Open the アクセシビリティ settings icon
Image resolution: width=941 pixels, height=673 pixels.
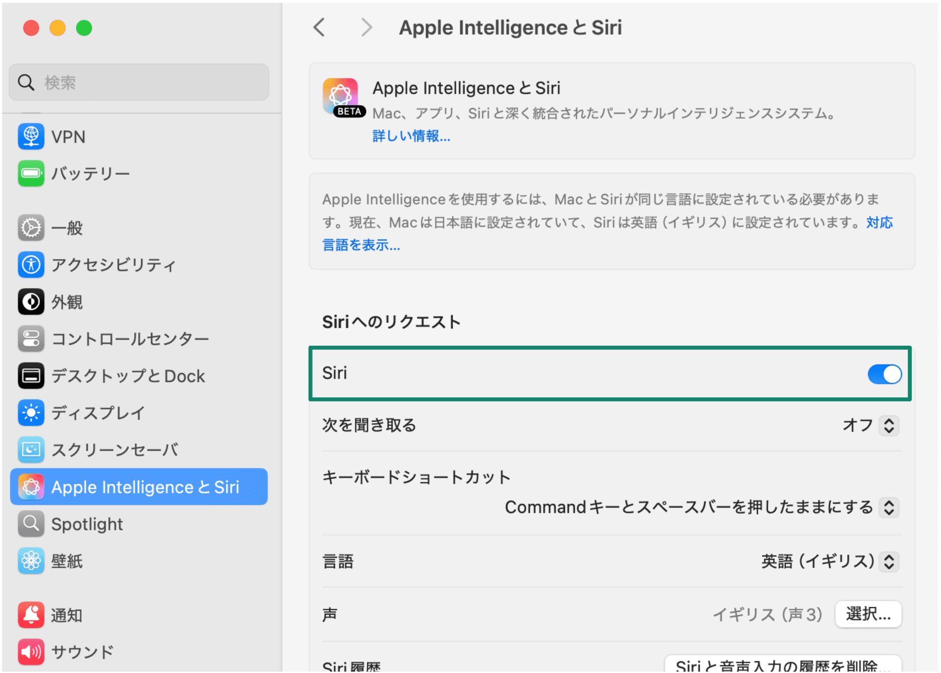pyautogui.click(x=31, y=265)
